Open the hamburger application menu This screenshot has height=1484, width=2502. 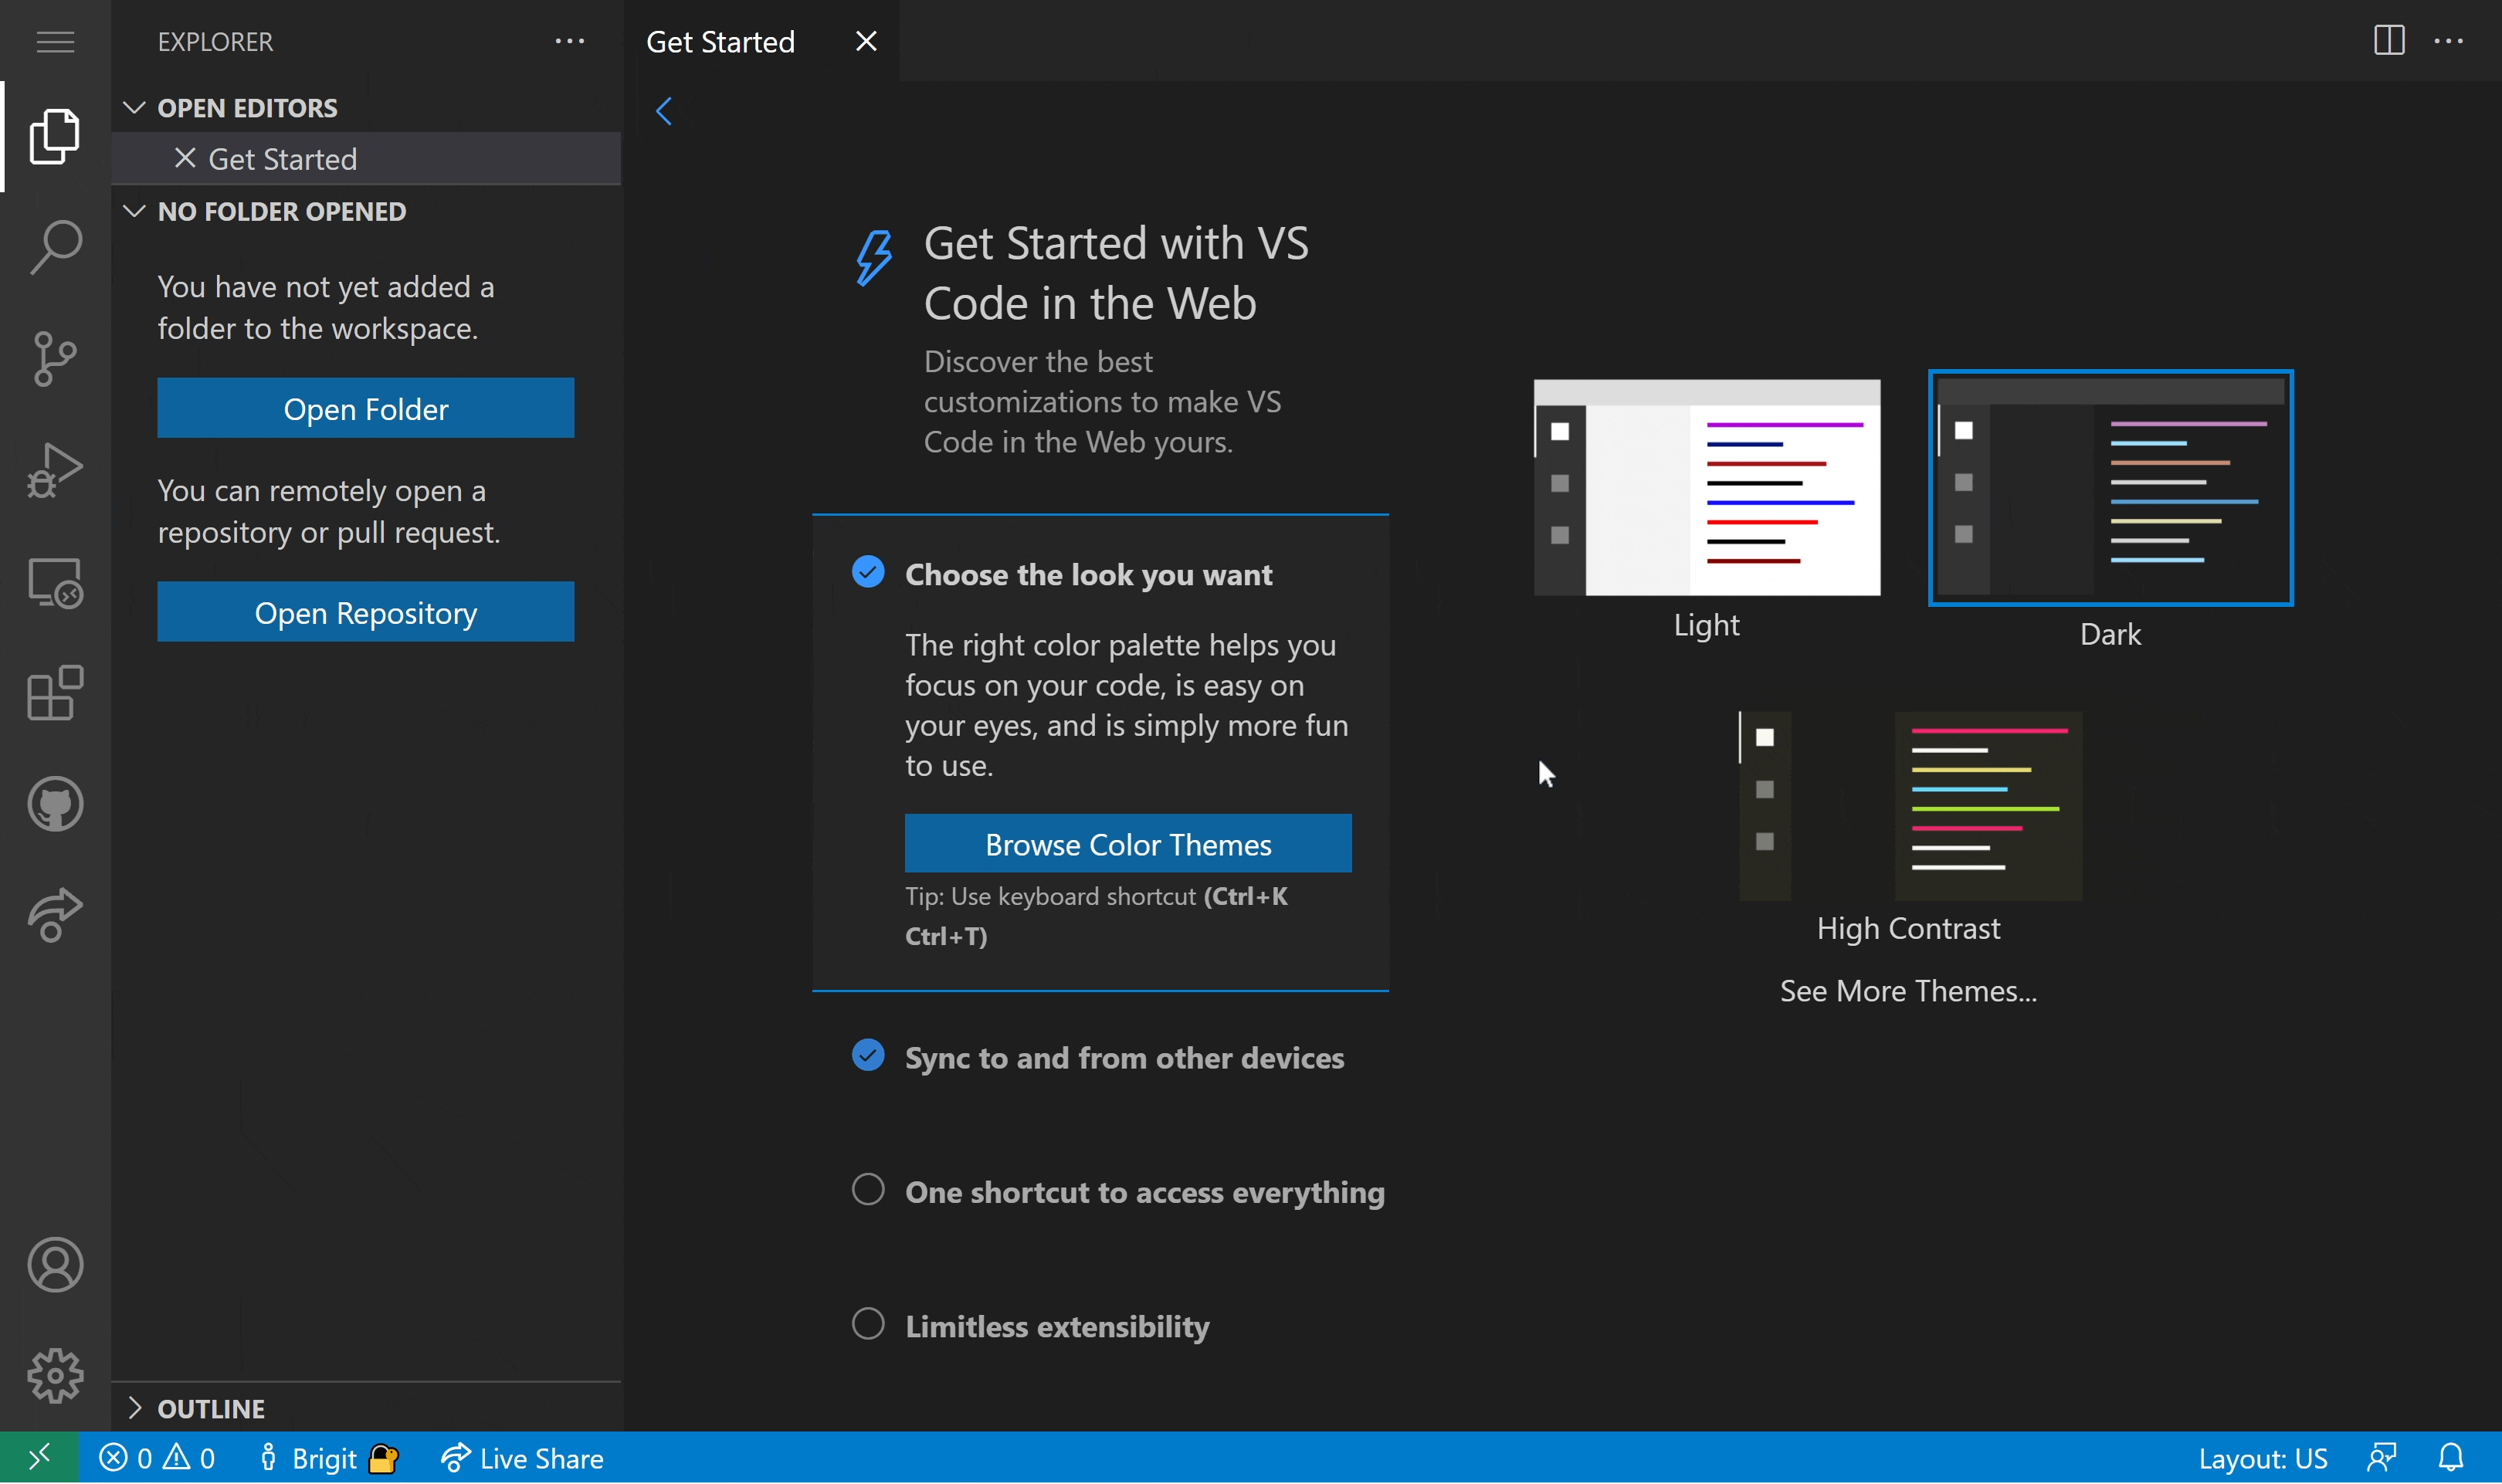pyautogui.click(x=55, y=41)
